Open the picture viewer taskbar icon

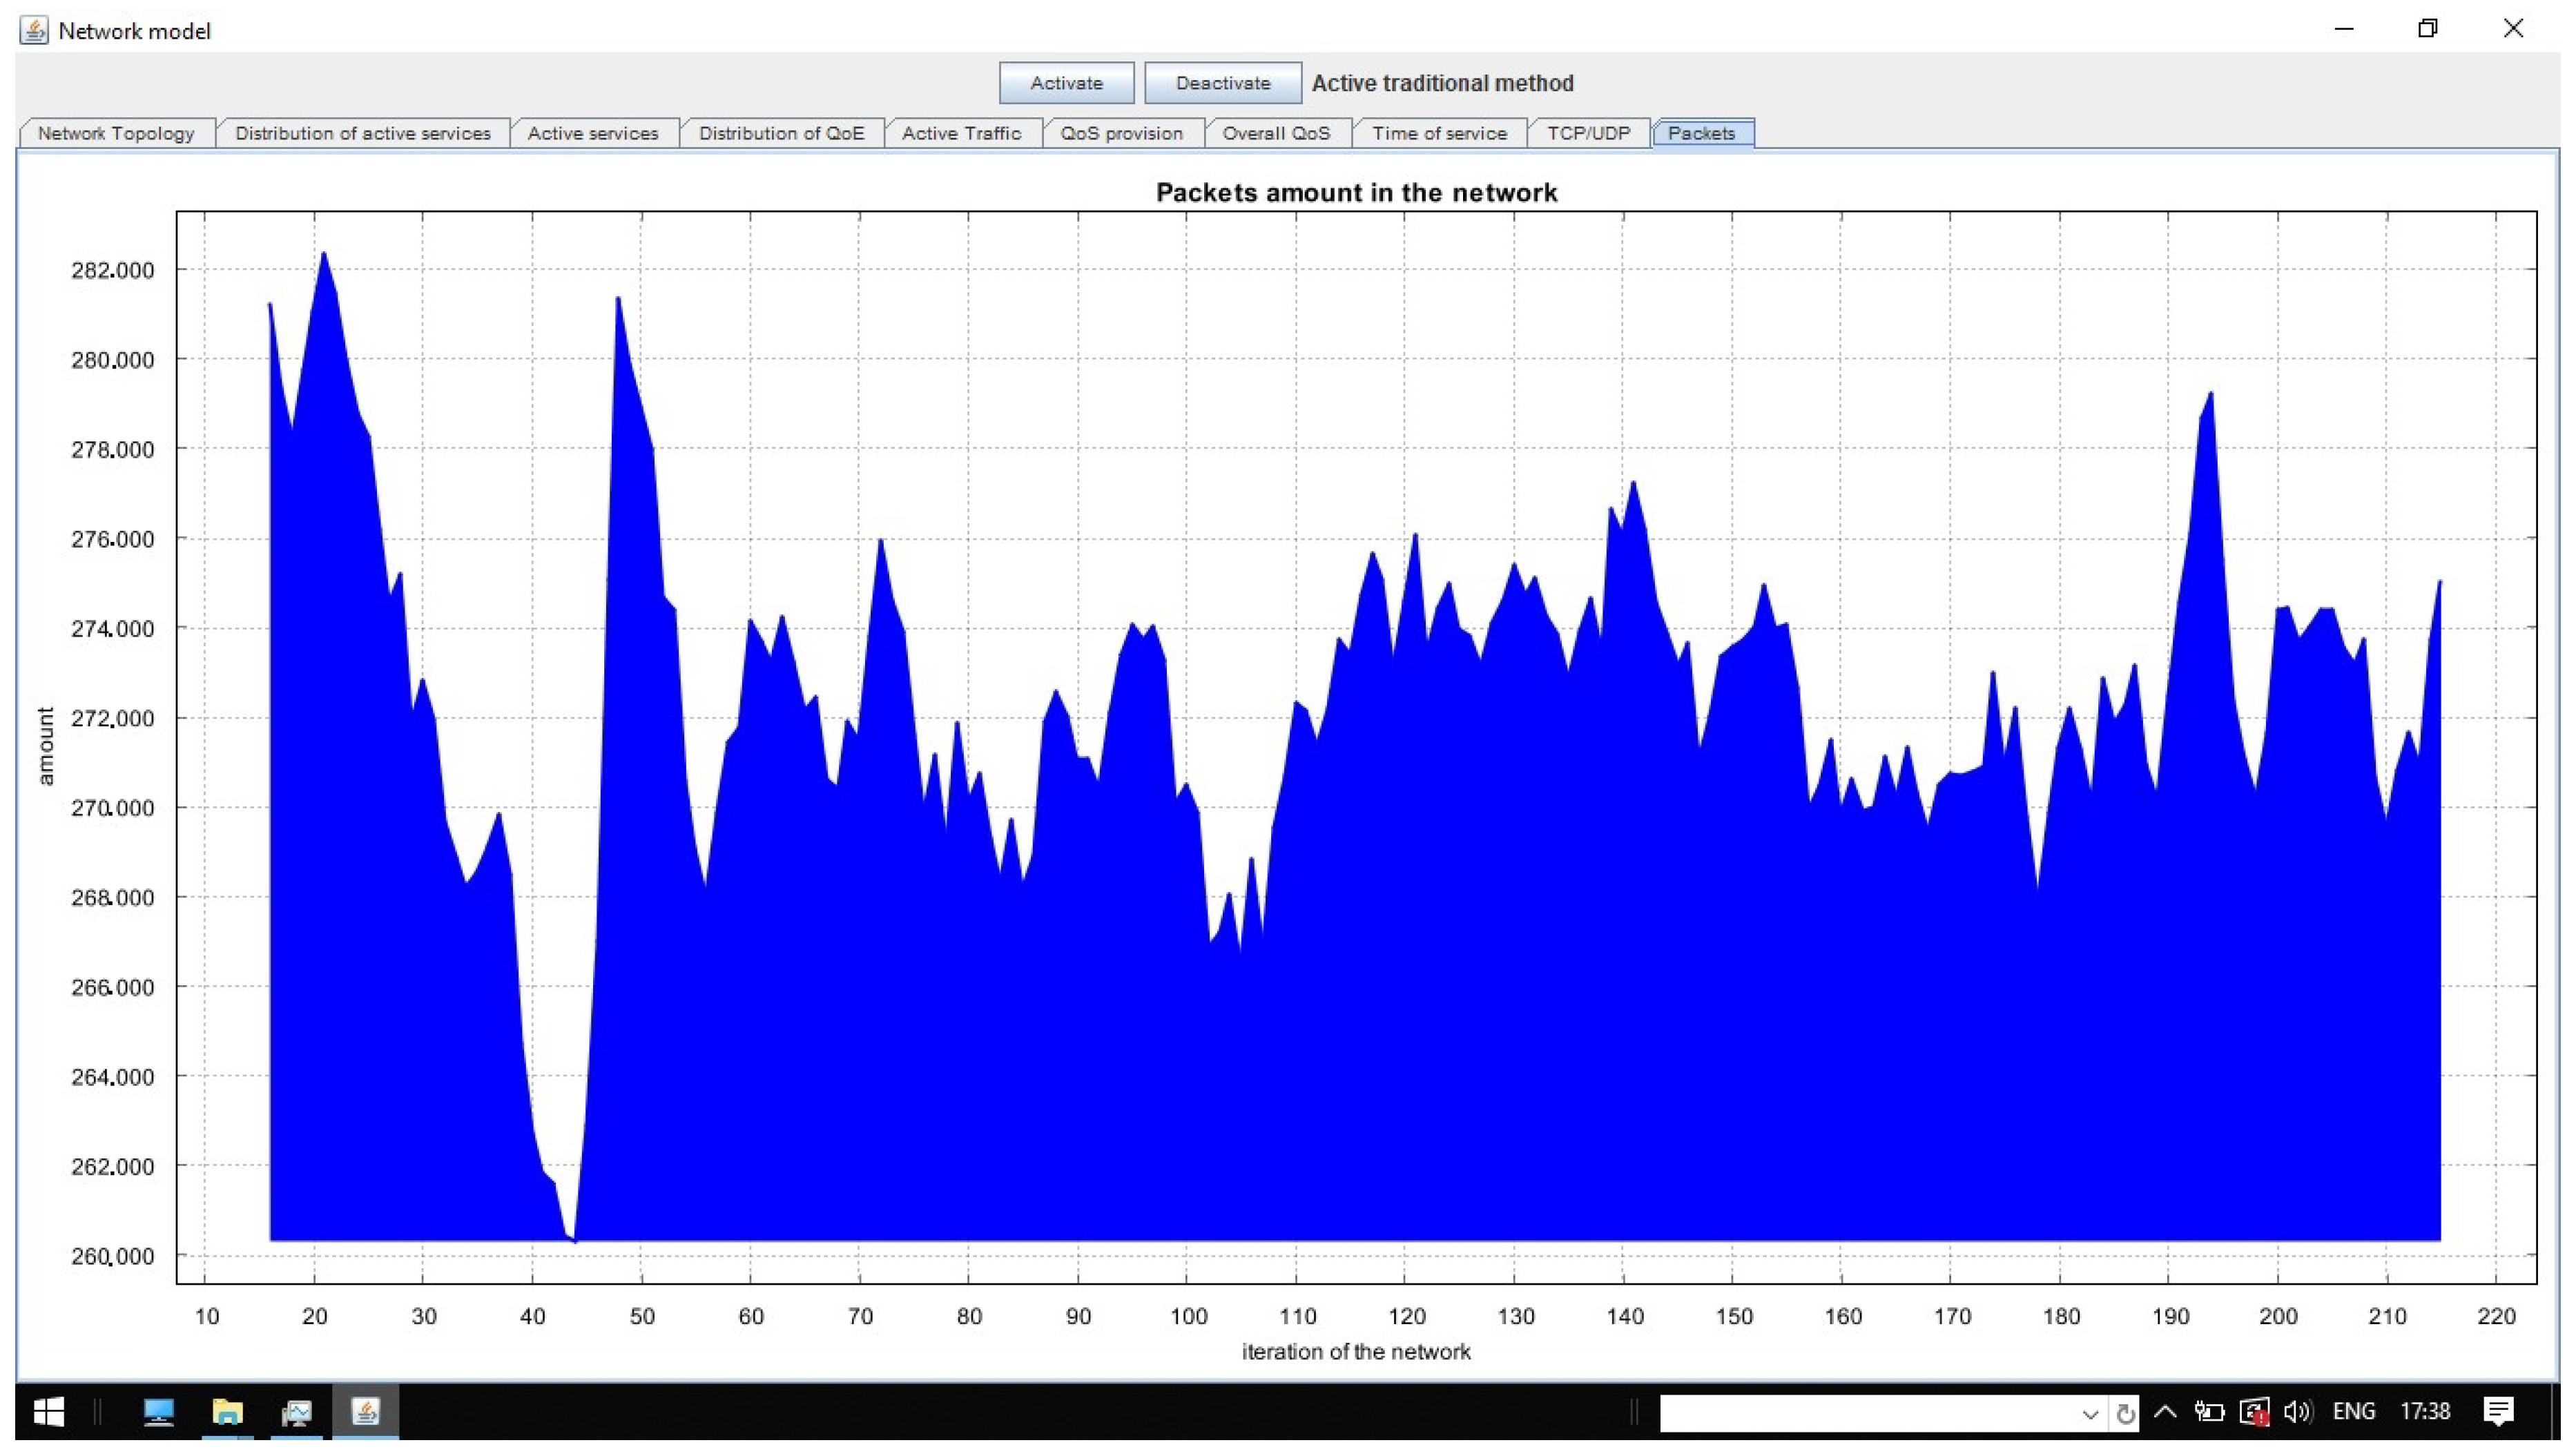coord(296,1411)
